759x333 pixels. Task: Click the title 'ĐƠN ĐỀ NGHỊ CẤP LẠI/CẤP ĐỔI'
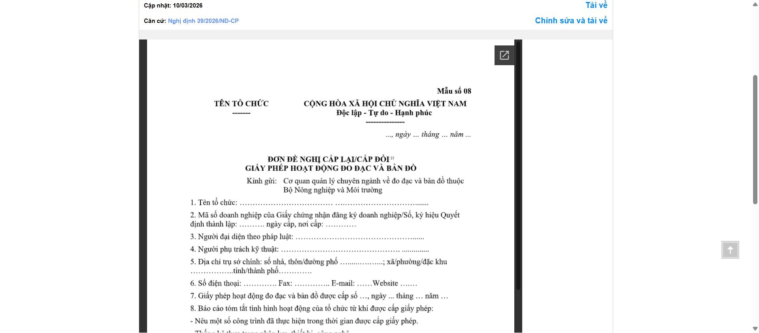tap(329, 159)
